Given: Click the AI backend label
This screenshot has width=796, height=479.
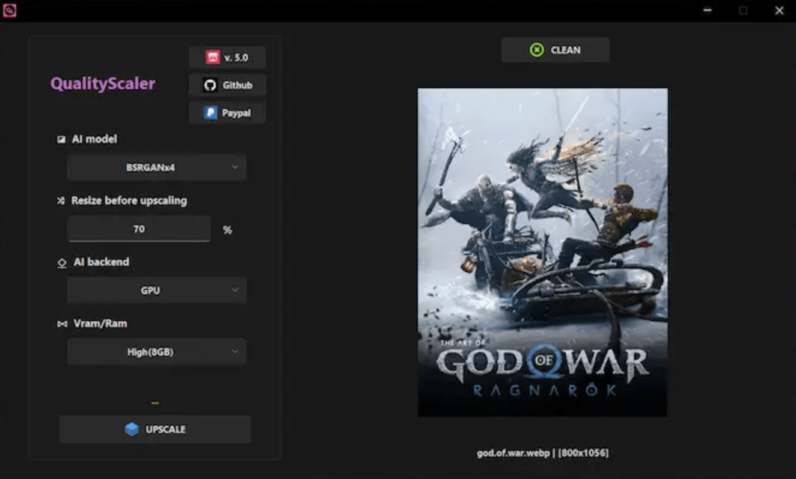Looking at the screenshot, I should tap(102, 262).
